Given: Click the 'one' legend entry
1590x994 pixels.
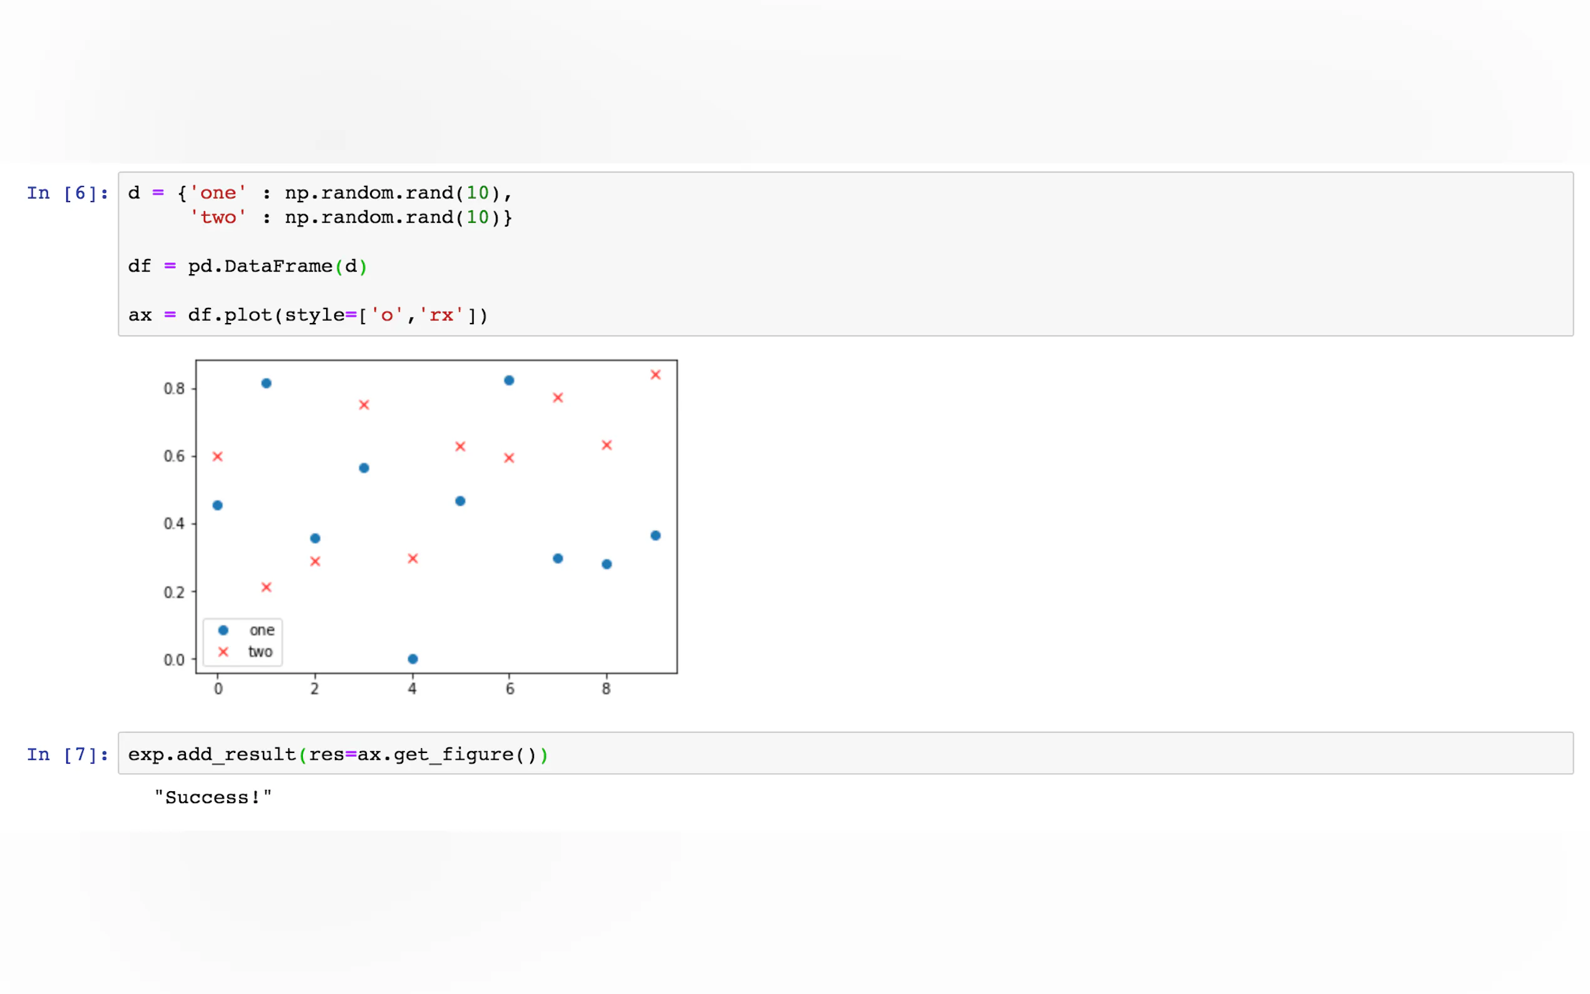Looking at the screenshot, I should pos(262,630).
